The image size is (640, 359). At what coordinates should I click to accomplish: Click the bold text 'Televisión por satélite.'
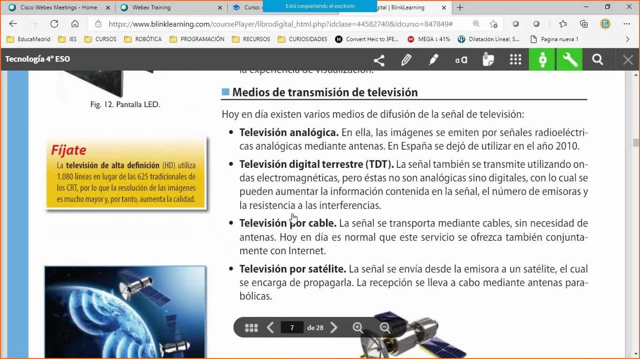click(293, 269)
